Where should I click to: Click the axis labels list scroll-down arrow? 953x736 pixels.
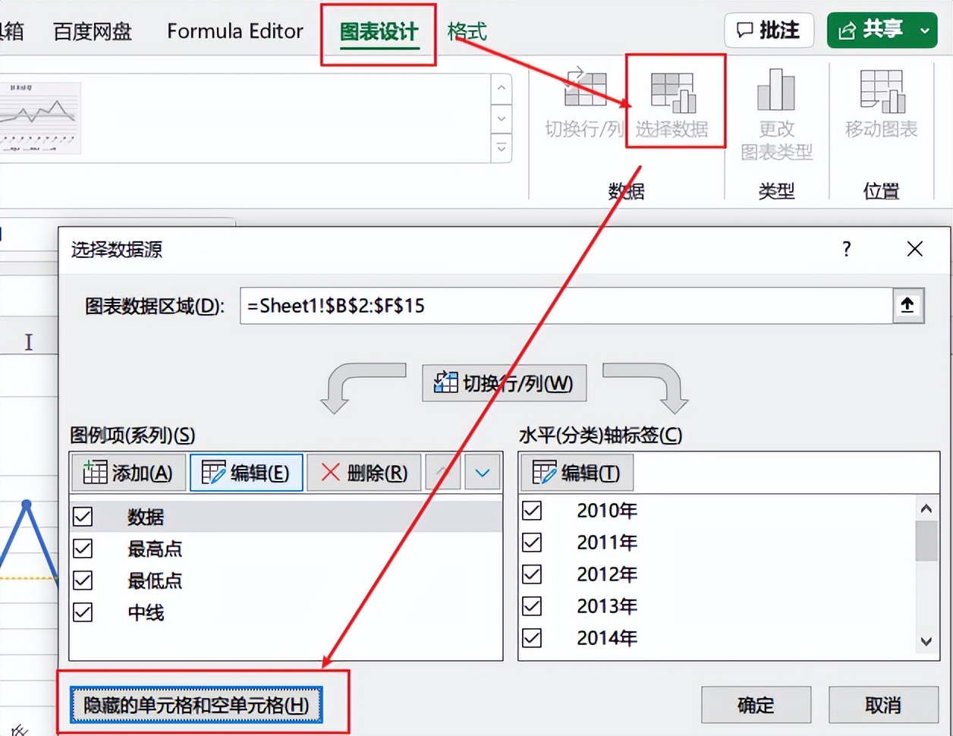click(926, 642)
